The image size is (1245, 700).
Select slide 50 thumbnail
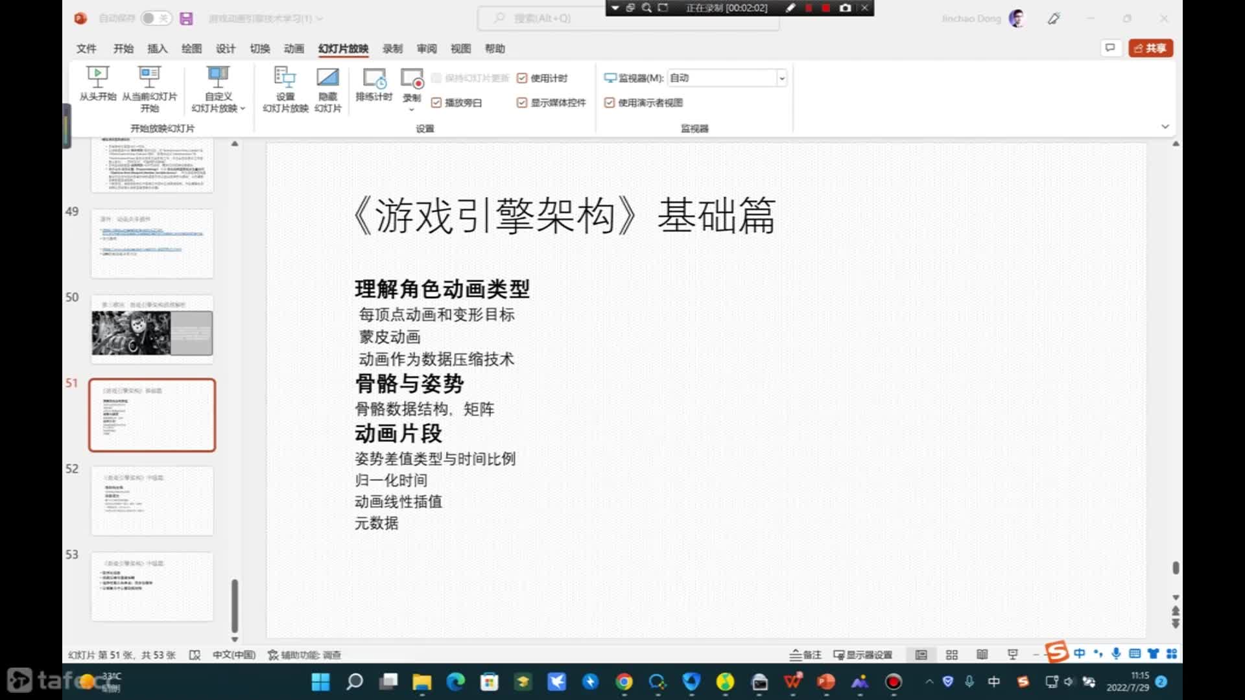click(152, 329)
